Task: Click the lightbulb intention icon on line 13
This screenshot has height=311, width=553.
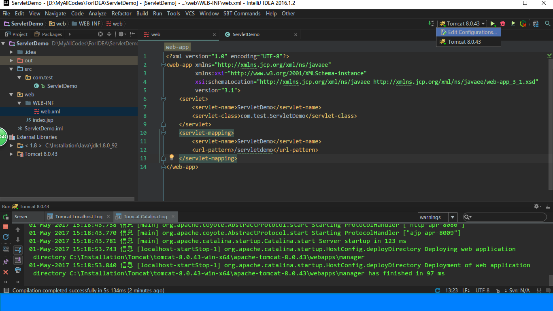Action: pos(171,157)
